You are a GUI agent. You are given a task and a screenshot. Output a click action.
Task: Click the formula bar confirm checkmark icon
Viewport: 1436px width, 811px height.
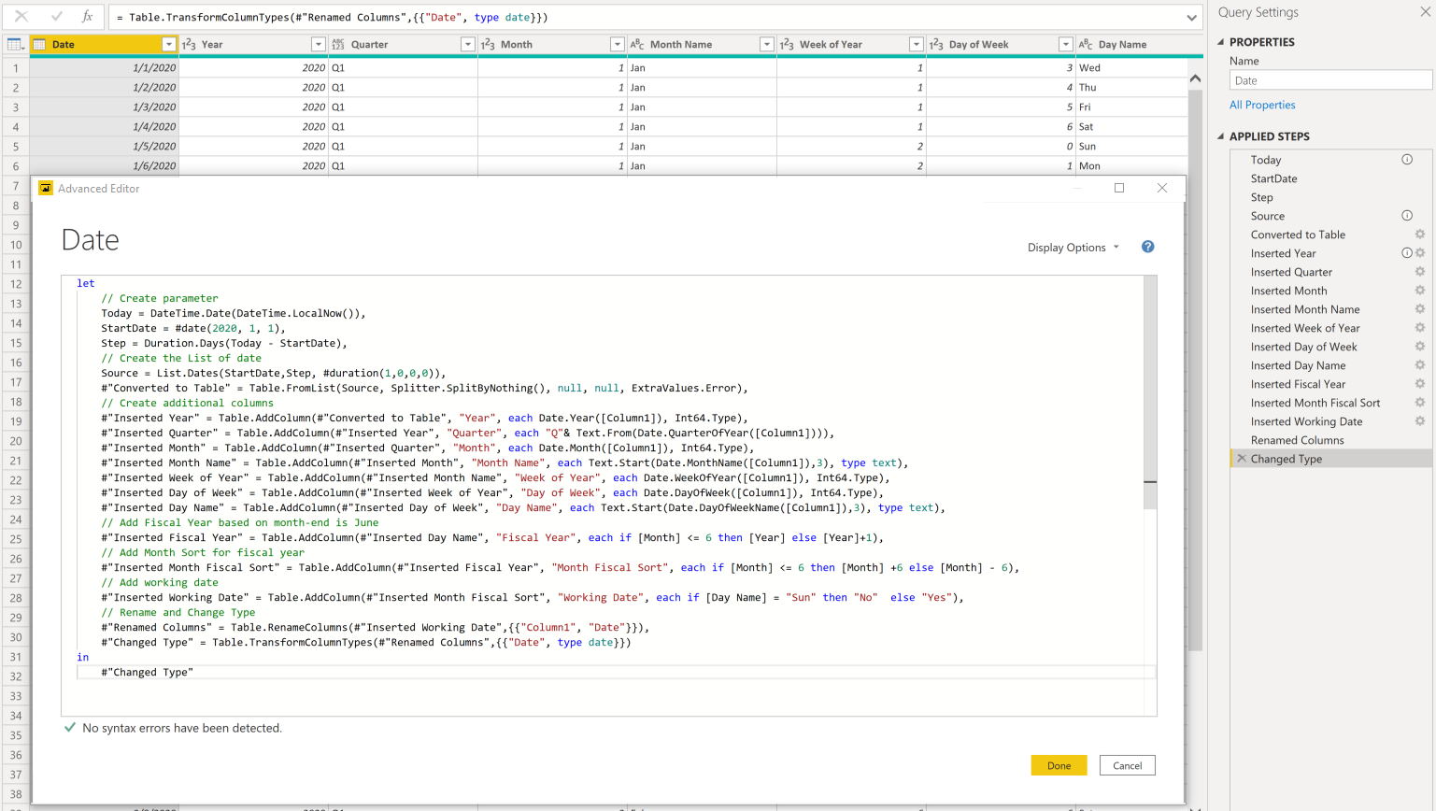coord(56,16)
